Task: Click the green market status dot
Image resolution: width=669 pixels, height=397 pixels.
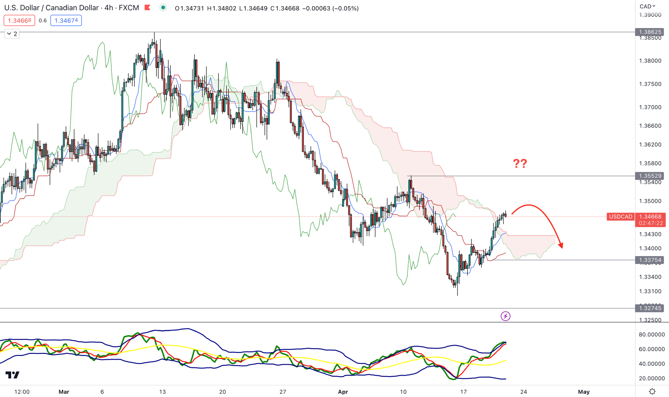Action: (163, 8)
